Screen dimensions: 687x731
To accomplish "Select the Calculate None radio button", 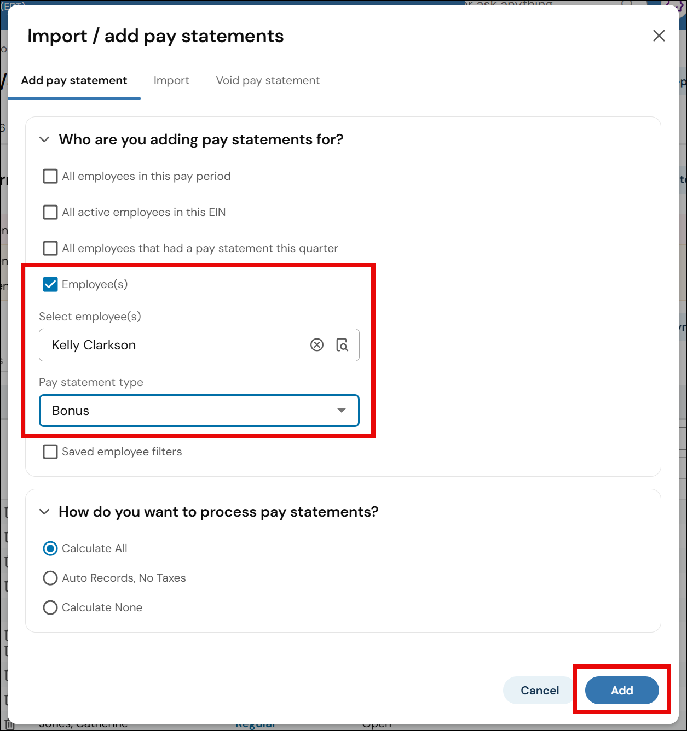I will click(50, 607).
